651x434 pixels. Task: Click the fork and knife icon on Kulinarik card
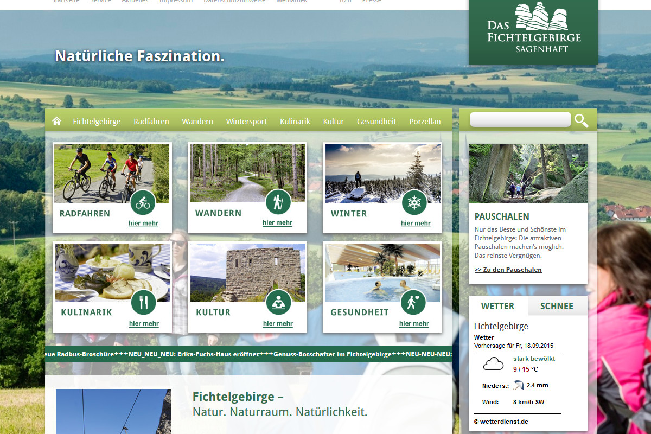143,302
